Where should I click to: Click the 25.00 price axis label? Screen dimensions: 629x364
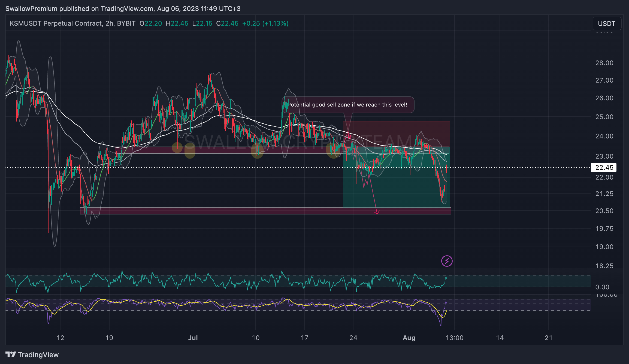pyautogui.click(x=604, y=117)
